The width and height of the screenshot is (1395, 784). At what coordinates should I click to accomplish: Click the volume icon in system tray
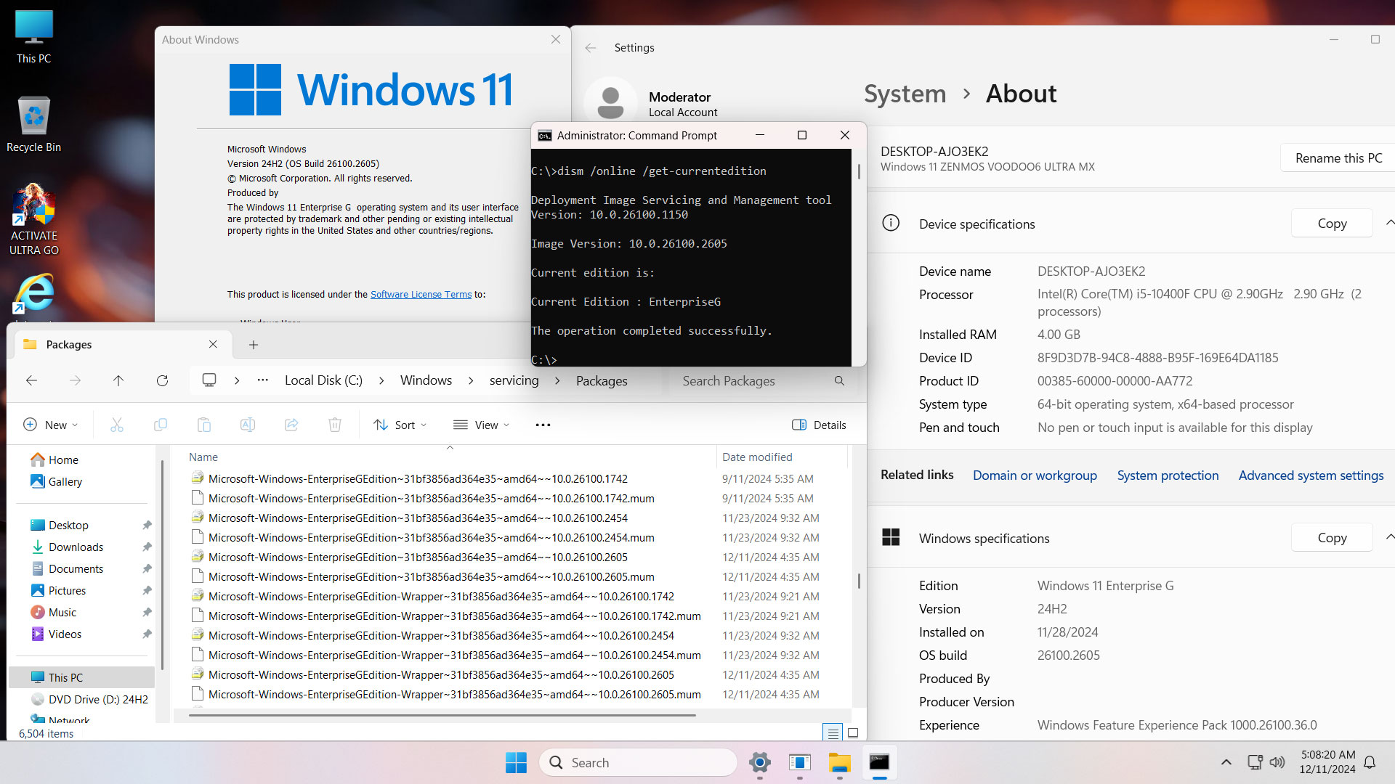[1277, 762]
